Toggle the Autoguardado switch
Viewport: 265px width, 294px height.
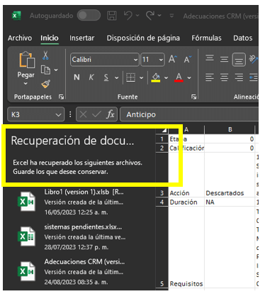pyautogui.click(x=89, y=16)
